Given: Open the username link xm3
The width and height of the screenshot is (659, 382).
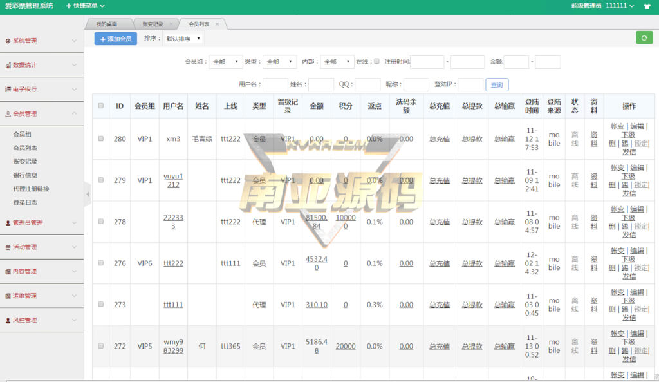Looking at the screenshot, I should pos(173,139).
